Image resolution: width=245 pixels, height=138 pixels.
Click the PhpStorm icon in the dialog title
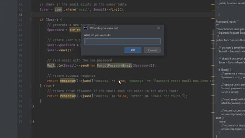(85, 28)
